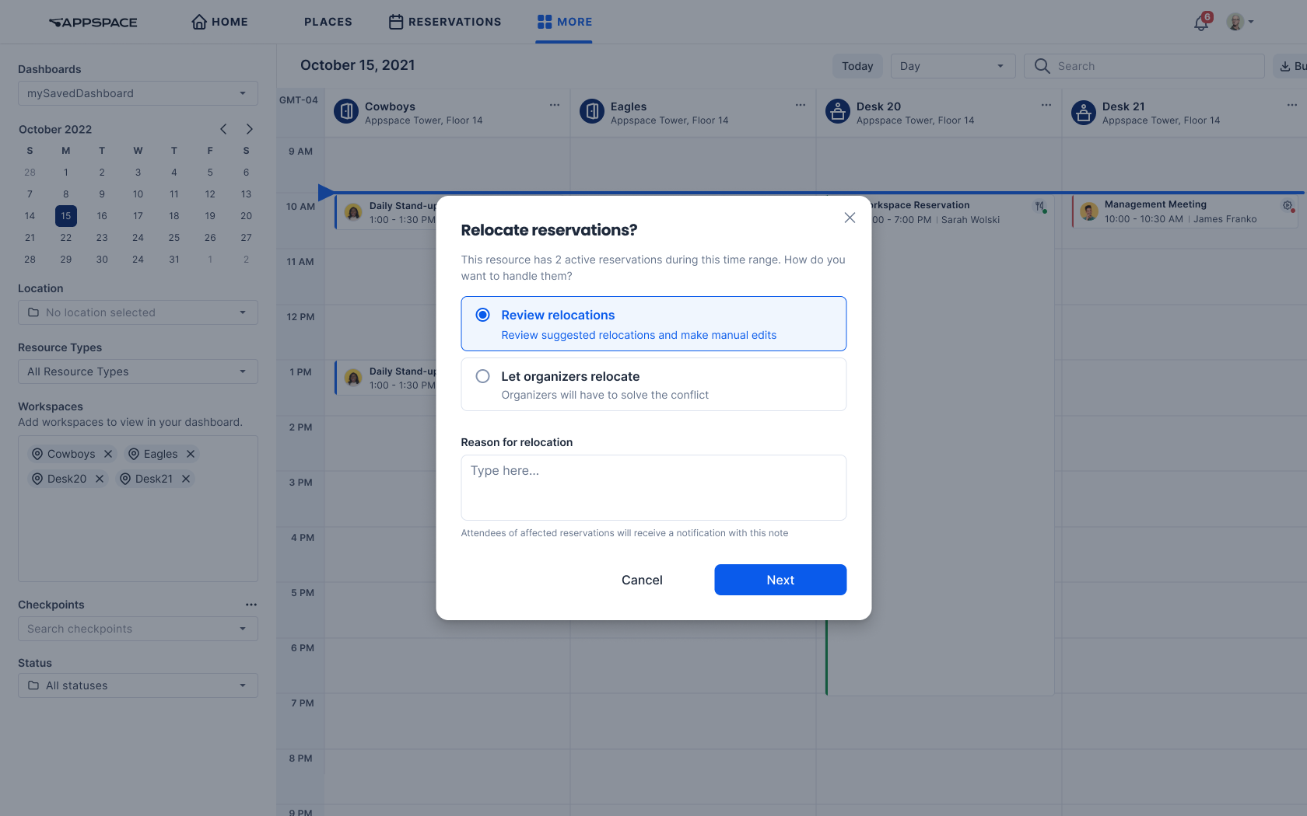1307x816 pixels.
Task: Select the Review relocations option
Action: click(482, 315)
